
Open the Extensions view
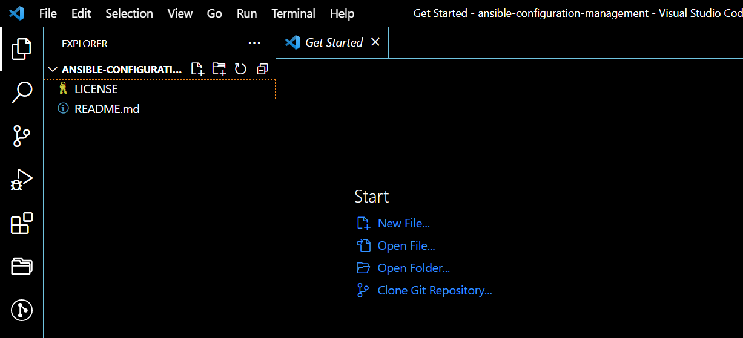[22, 223]
